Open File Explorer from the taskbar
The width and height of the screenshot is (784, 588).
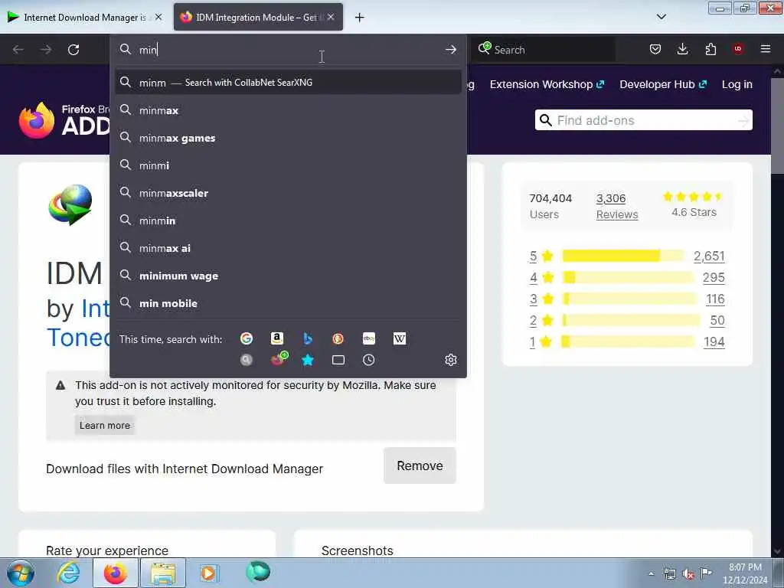163,573
